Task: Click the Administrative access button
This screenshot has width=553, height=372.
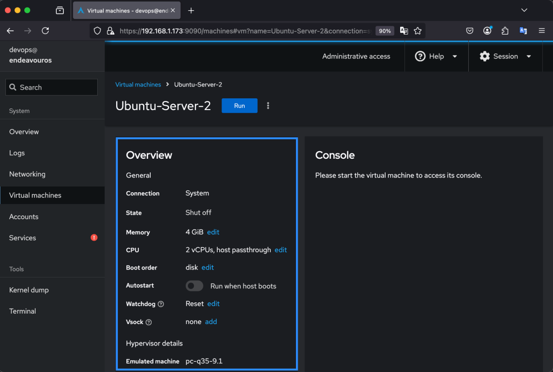Action: point(356,56)
